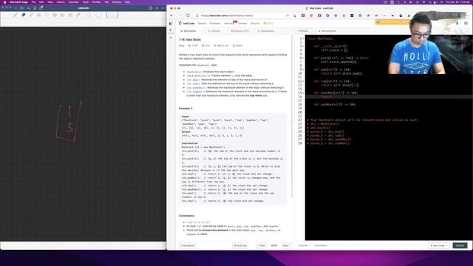
Task: Click the purple extension icon in browser toolbar
Action: 319,16
